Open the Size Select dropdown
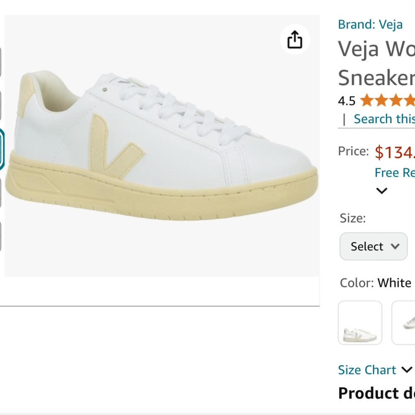 [x=373, y=247]
